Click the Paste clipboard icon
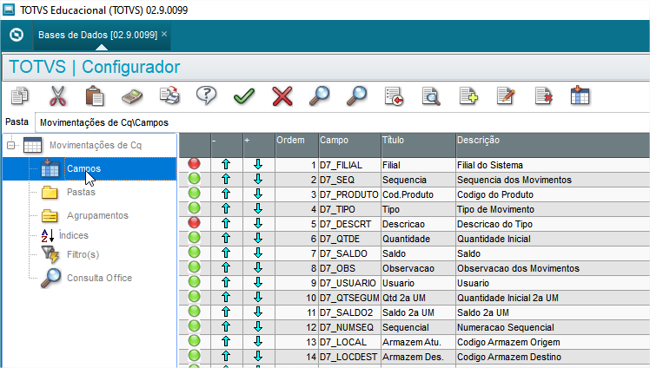 pos(95,96)
